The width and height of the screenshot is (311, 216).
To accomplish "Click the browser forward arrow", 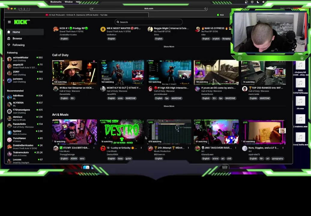I will [x=27, y=8].
